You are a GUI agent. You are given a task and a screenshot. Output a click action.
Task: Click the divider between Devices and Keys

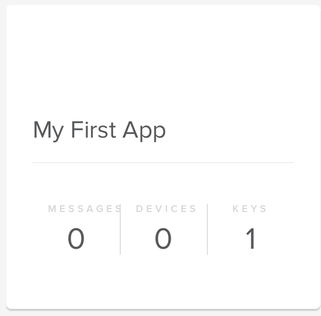207,229
